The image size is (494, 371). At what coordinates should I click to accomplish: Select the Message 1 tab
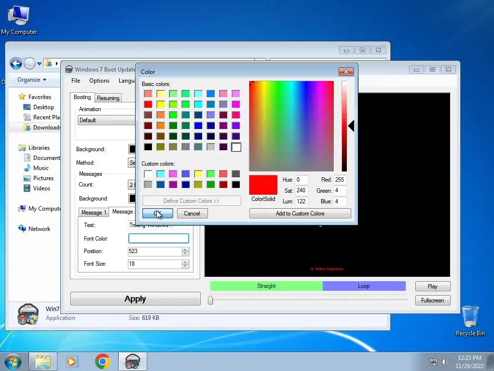click(x=94, y=213)
